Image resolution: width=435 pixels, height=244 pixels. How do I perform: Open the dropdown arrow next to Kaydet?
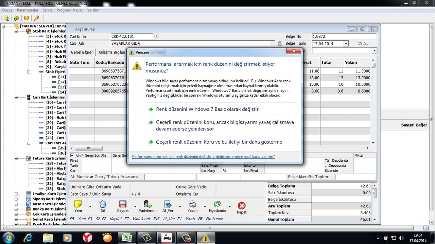coord(135,206)
